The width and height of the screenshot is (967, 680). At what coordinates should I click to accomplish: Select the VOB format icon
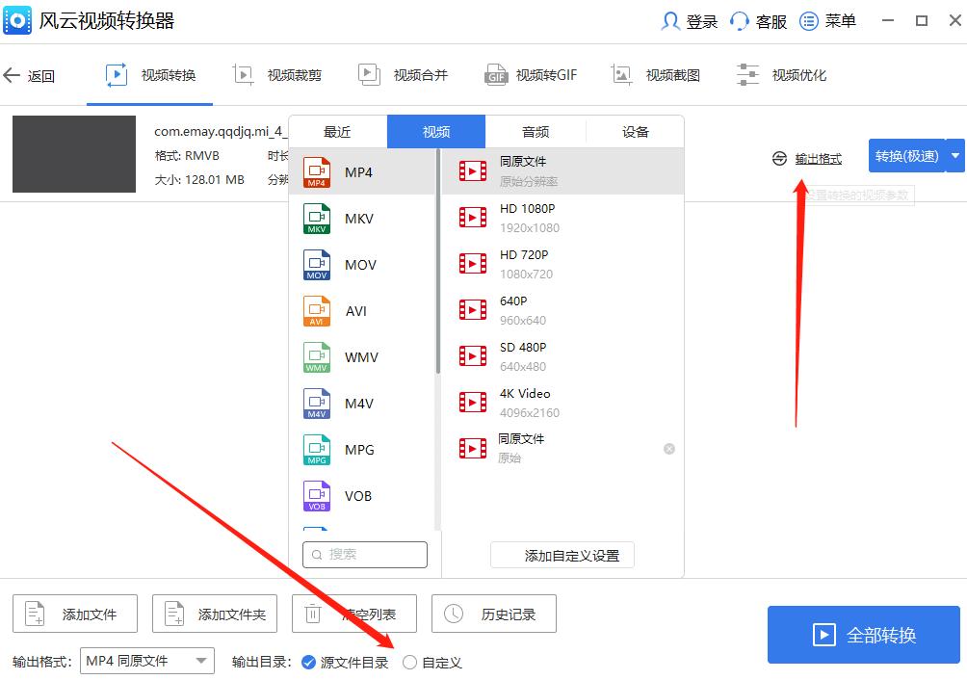pyautogui.click(x=317, y=496)
